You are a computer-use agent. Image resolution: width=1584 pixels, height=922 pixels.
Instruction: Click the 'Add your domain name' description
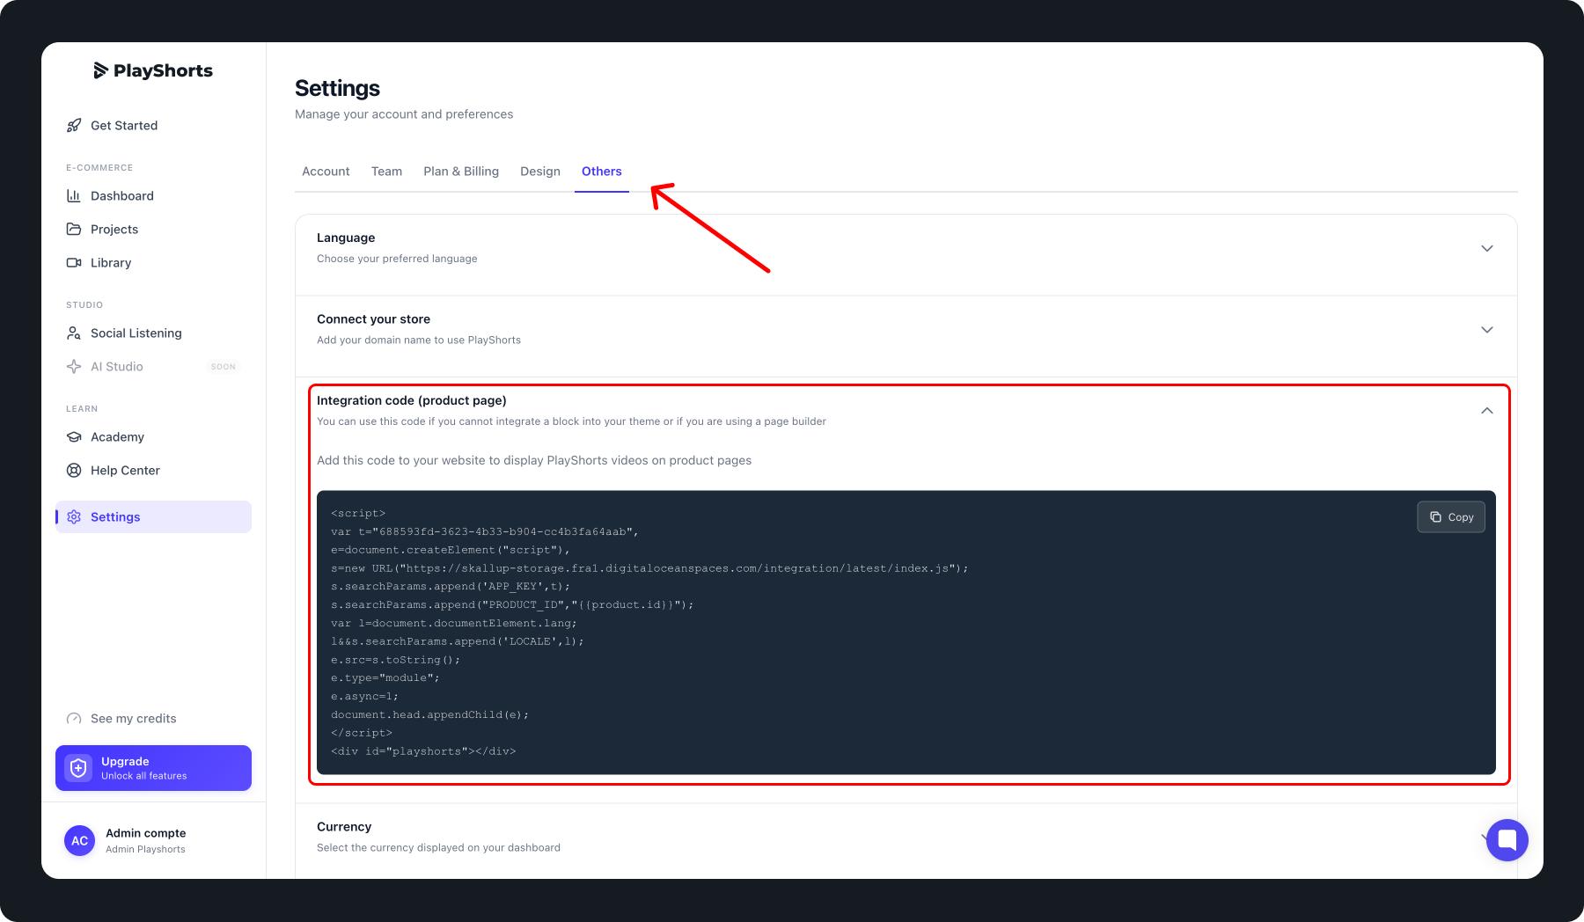coord(419,340)
